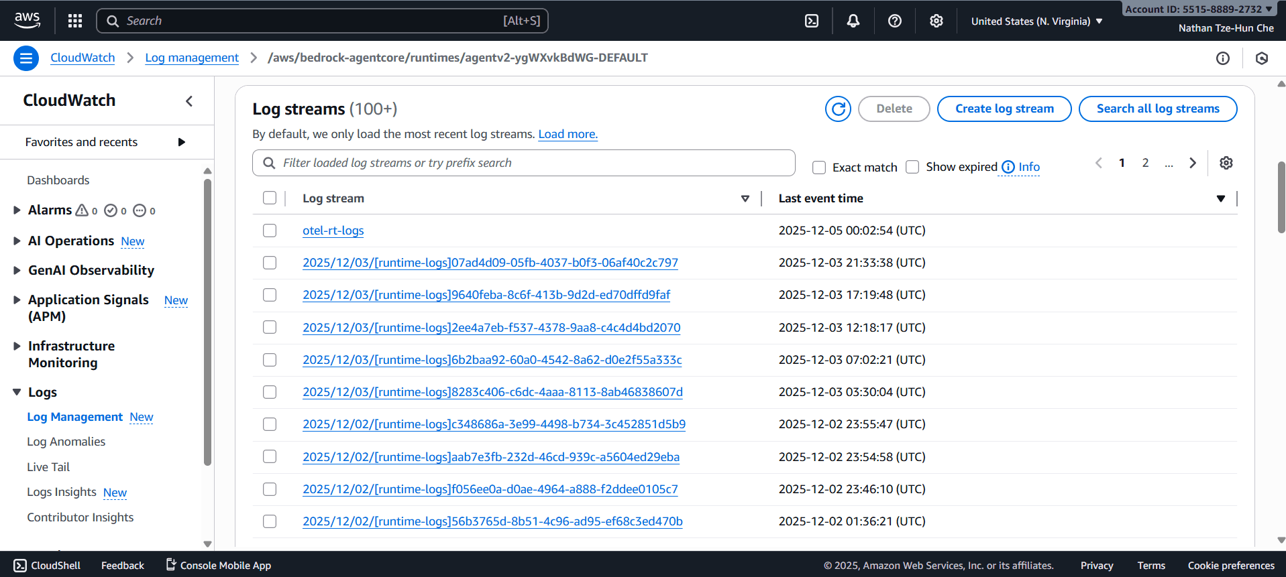Open the hexagon assistant icon at top right

1262,58
